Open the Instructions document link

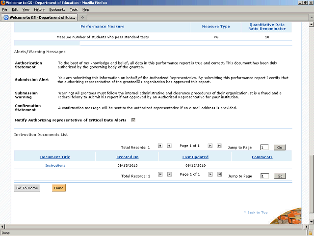tap(55, 165)
